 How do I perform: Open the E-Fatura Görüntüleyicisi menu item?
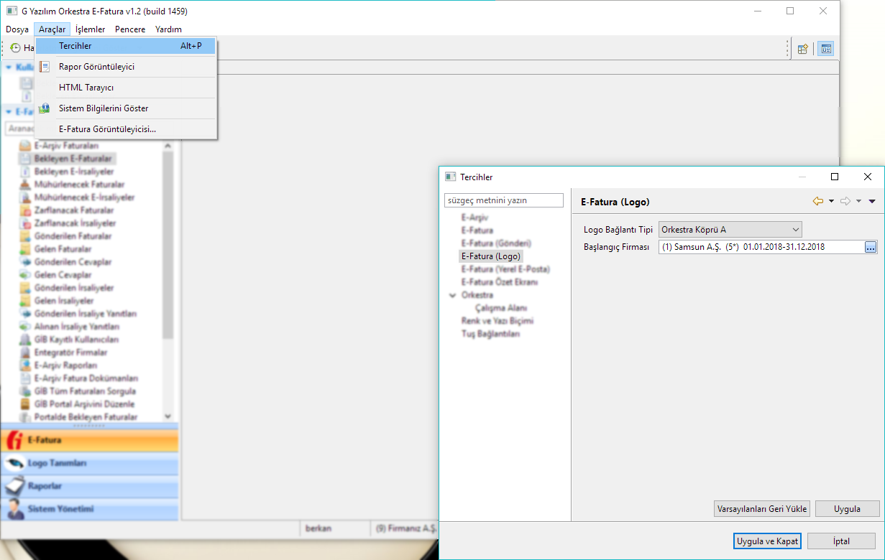click(107, 129)
